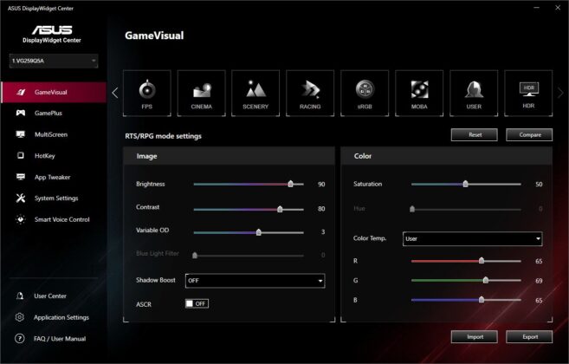This screenshot has width=569, height=364.
Task: Click the User Center bell icon
Action: click(20, 296)
